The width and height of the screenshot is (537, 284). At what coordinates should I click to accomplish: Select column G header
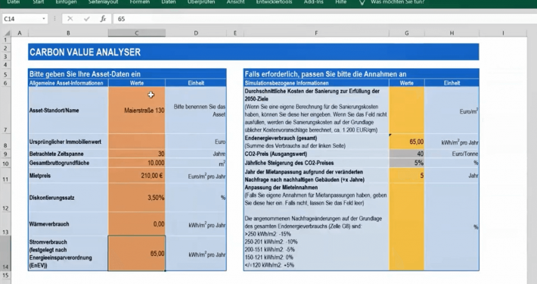pyautogui.click(x=406, y=33)
